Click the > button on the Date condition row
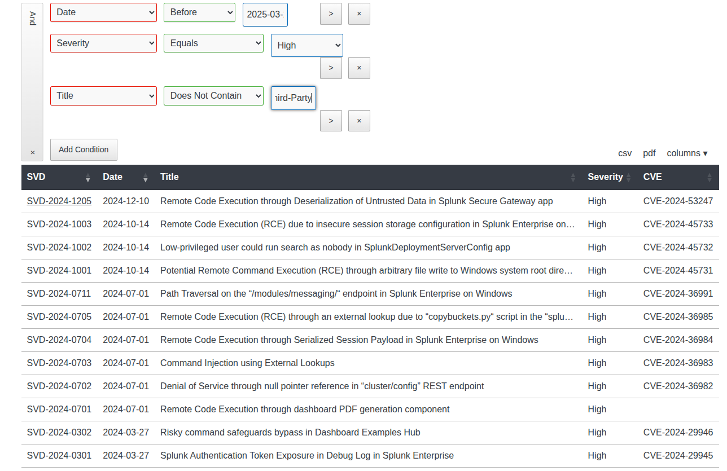This screenshot has width=727, height=471. pyautogui.click(x=331, y=14)
